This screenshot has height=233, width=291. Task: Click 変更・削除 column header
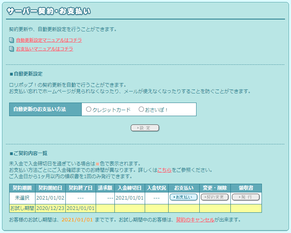click(x=215, y=188)
